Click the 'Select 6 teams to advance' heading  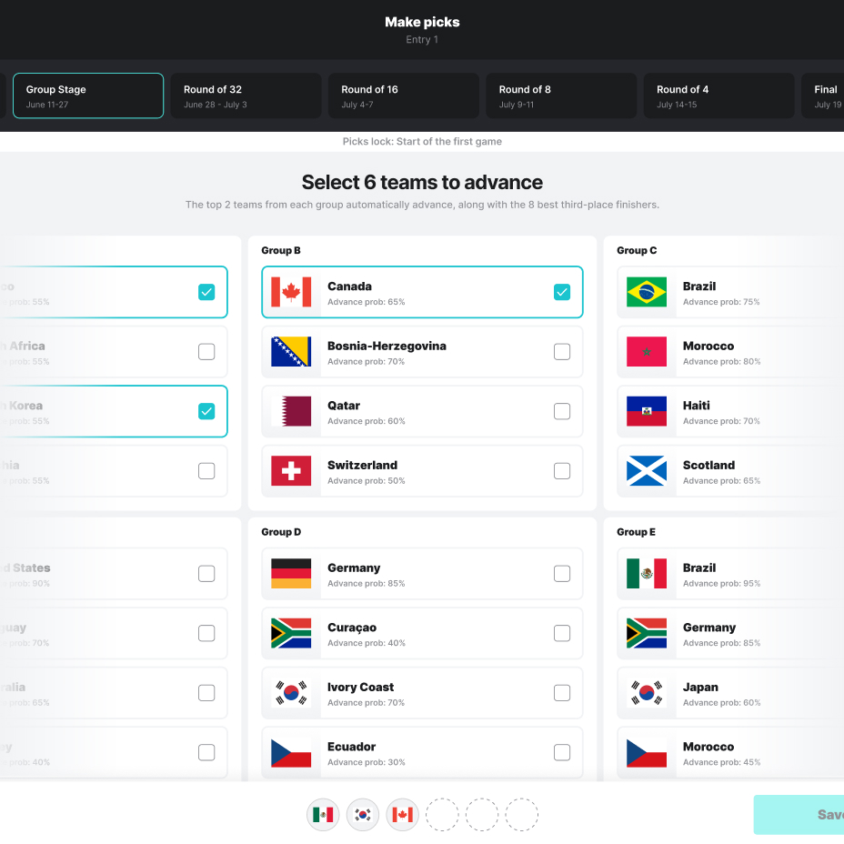[422, 183]
